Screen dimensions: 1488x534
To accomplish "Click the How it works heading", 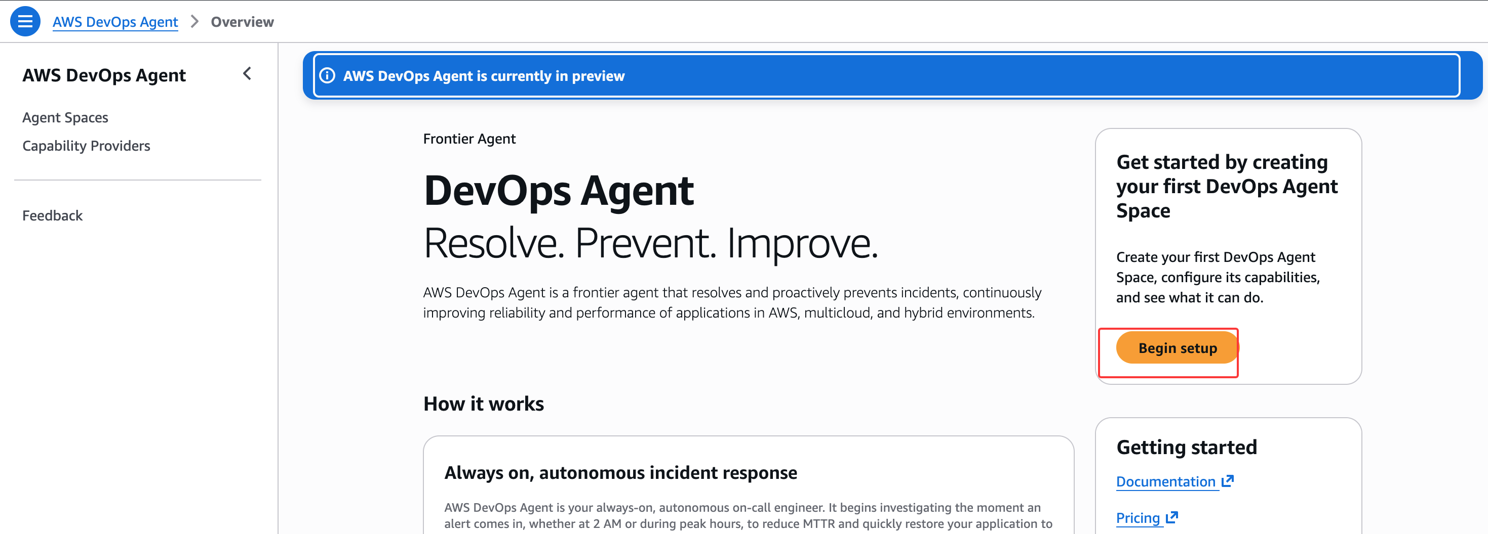I will pos(484,404).
